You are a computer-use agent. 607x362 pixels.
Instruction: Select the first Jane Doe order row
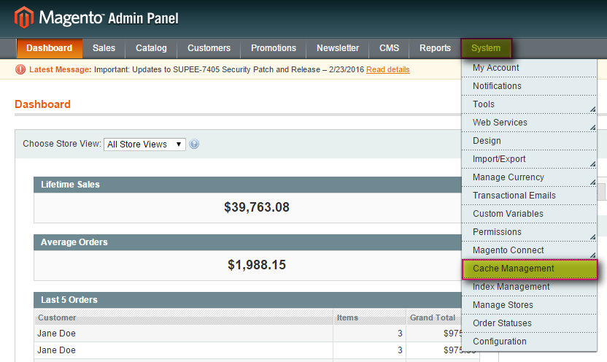pos(248,334)
